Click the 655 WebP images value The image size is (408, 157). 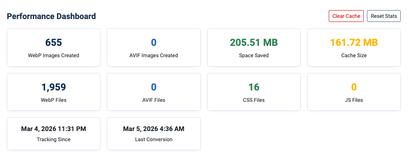[x=54, y=42]
